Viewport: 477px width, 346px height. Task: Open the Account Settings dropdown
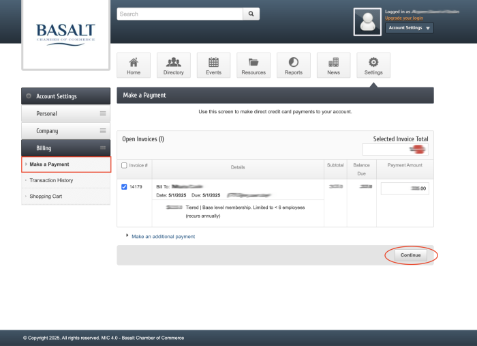click(x=409, y=28)
